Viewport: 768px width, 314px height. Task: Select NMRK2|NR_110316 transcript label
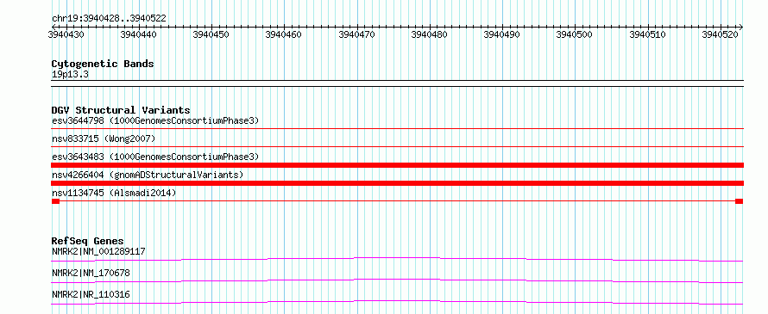[91, 295]
